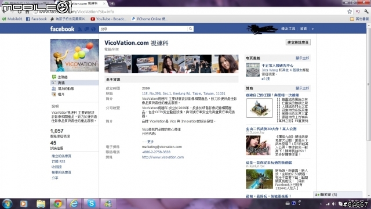
Task: Open the Windows Start button
Action: (7, 204)
